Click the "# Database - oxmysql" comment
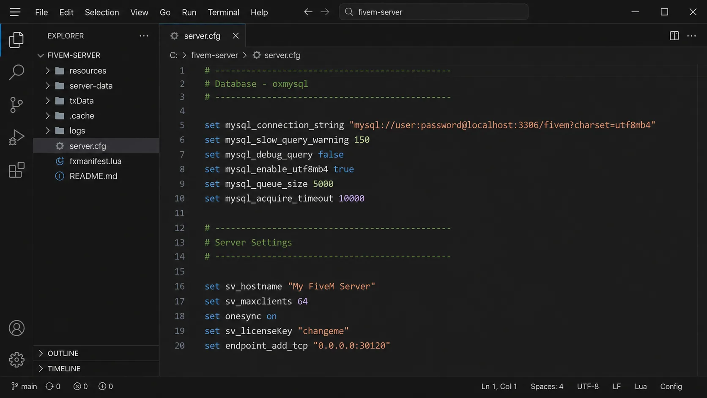 (x=256, y=84)
